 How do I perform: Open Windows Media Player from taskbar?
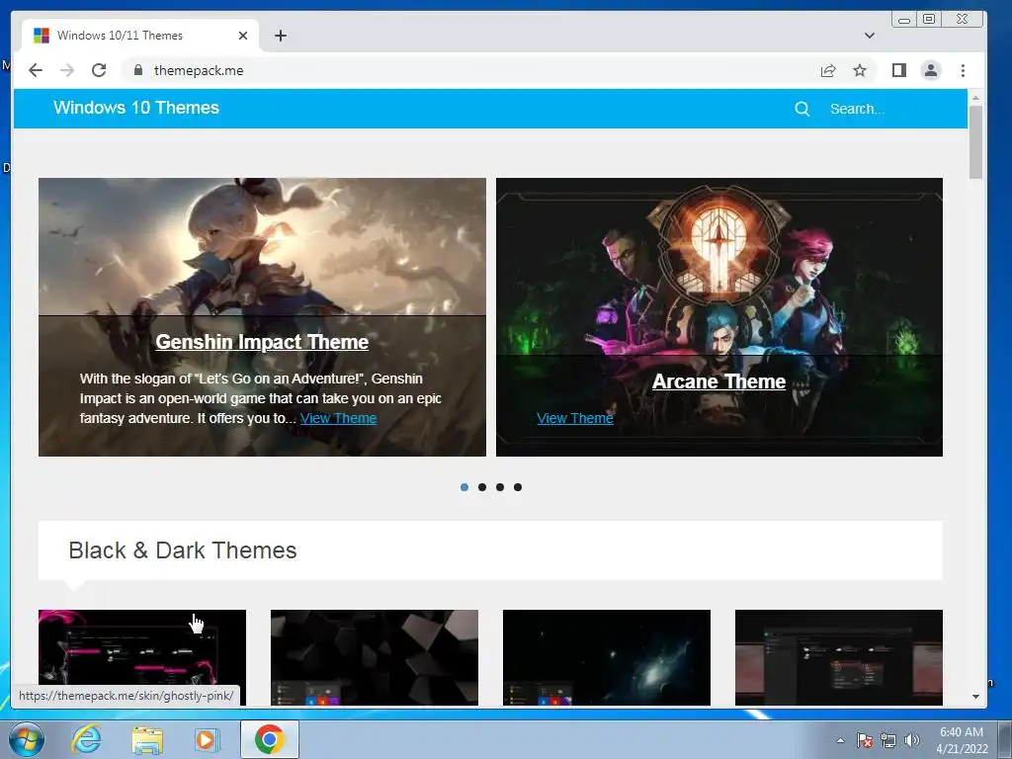click(208, 739)
